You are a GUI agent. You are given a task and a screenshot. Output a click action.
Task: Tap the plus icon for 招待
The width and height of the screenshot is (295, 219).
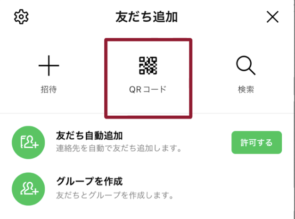tap(49, 66)
